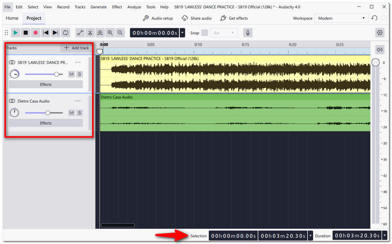The height and width of the screenshot is (244, 392).
Task: Click SB19 LAWLESS pan knob
Action: 14,74
